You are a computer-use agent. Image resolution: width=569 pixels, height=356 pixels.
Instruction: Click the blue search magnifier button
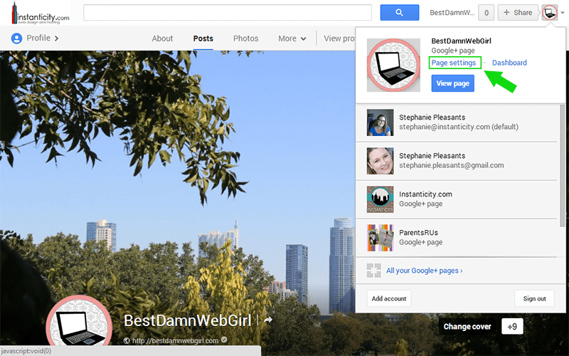(400, 13)
